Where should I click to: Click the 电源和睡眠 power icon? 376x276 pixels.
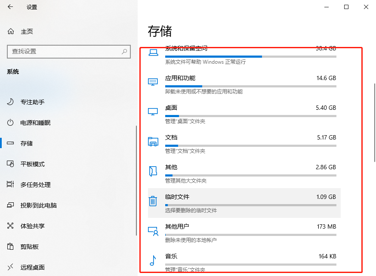tap(10, 123)
